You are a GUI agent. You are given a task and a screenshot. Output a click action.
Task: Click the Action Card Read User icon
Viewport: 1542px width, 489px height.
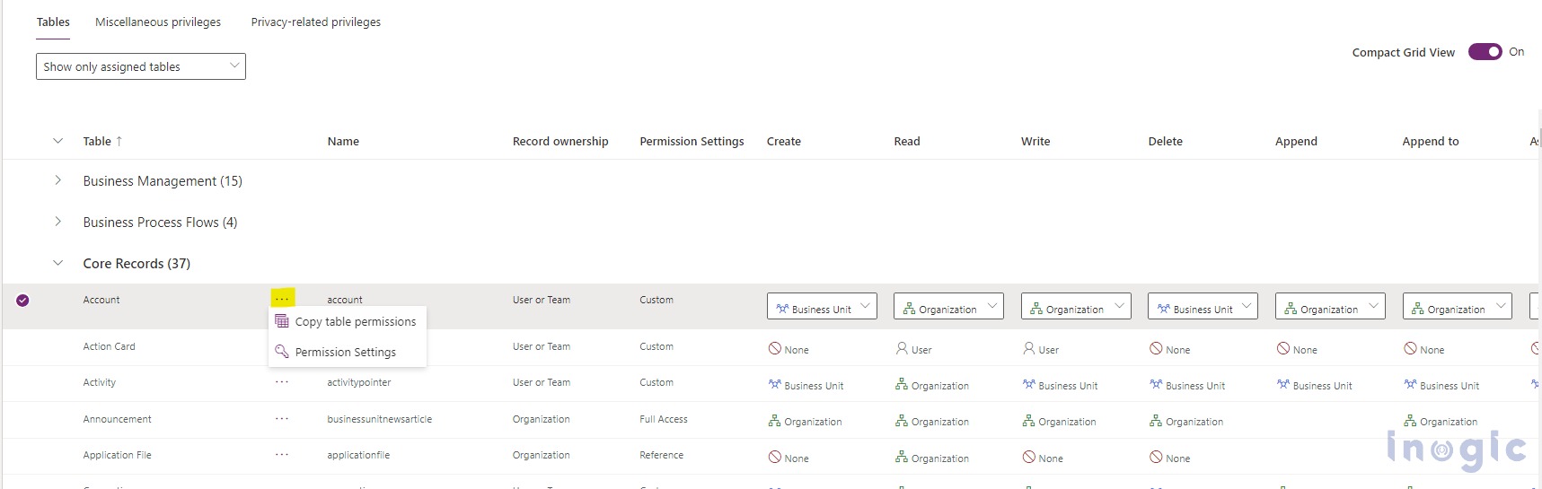(902, 348)
